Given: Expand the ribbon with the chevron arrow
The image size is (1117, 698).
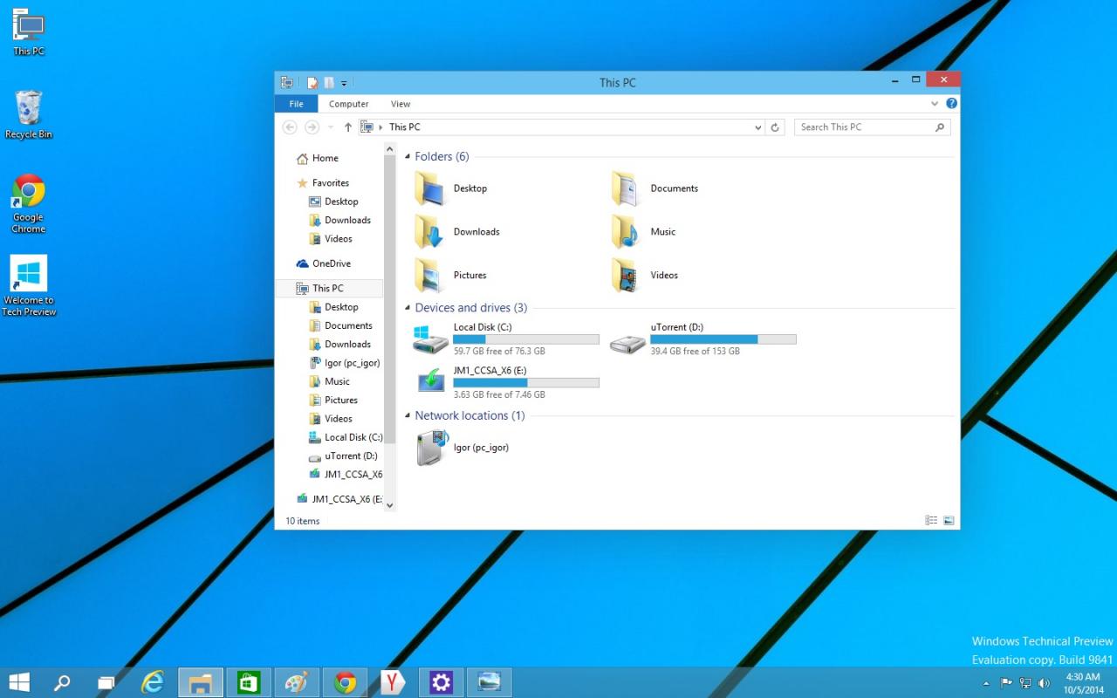Looking at the screenshot, I should [x=935, y=104].
